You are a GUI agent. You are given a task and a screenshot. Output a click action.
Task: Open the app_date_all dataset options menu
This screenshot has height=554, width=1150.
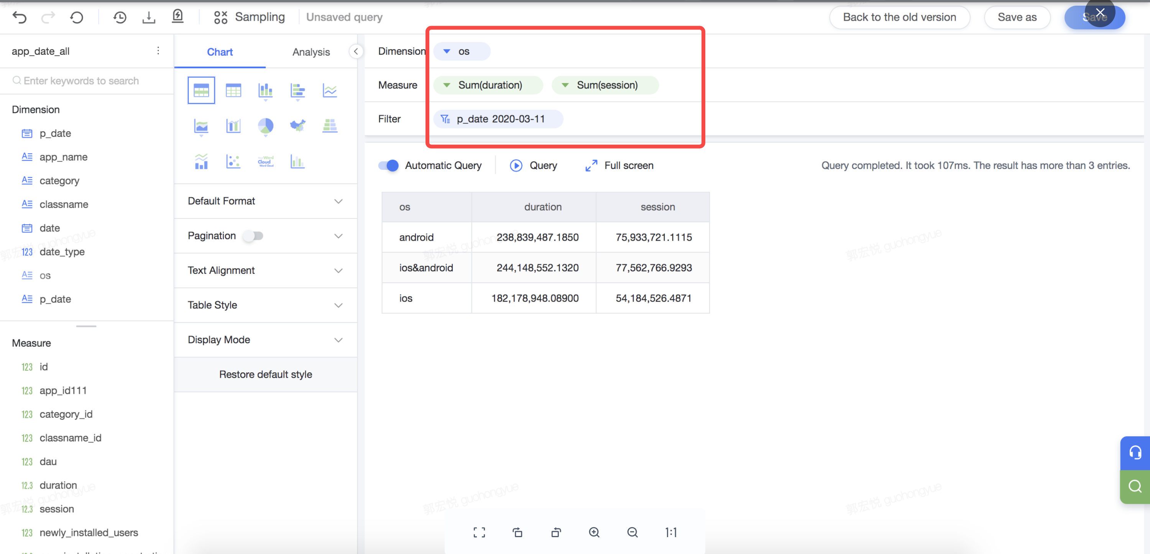click(158, 51)
